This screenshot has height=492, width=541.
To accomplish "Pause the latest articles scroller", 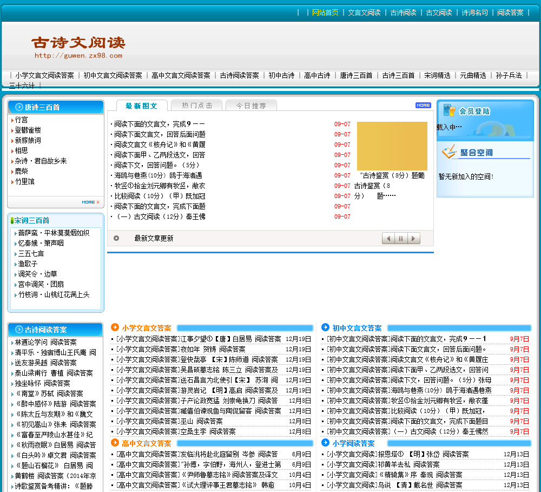I will pos(401,238).
